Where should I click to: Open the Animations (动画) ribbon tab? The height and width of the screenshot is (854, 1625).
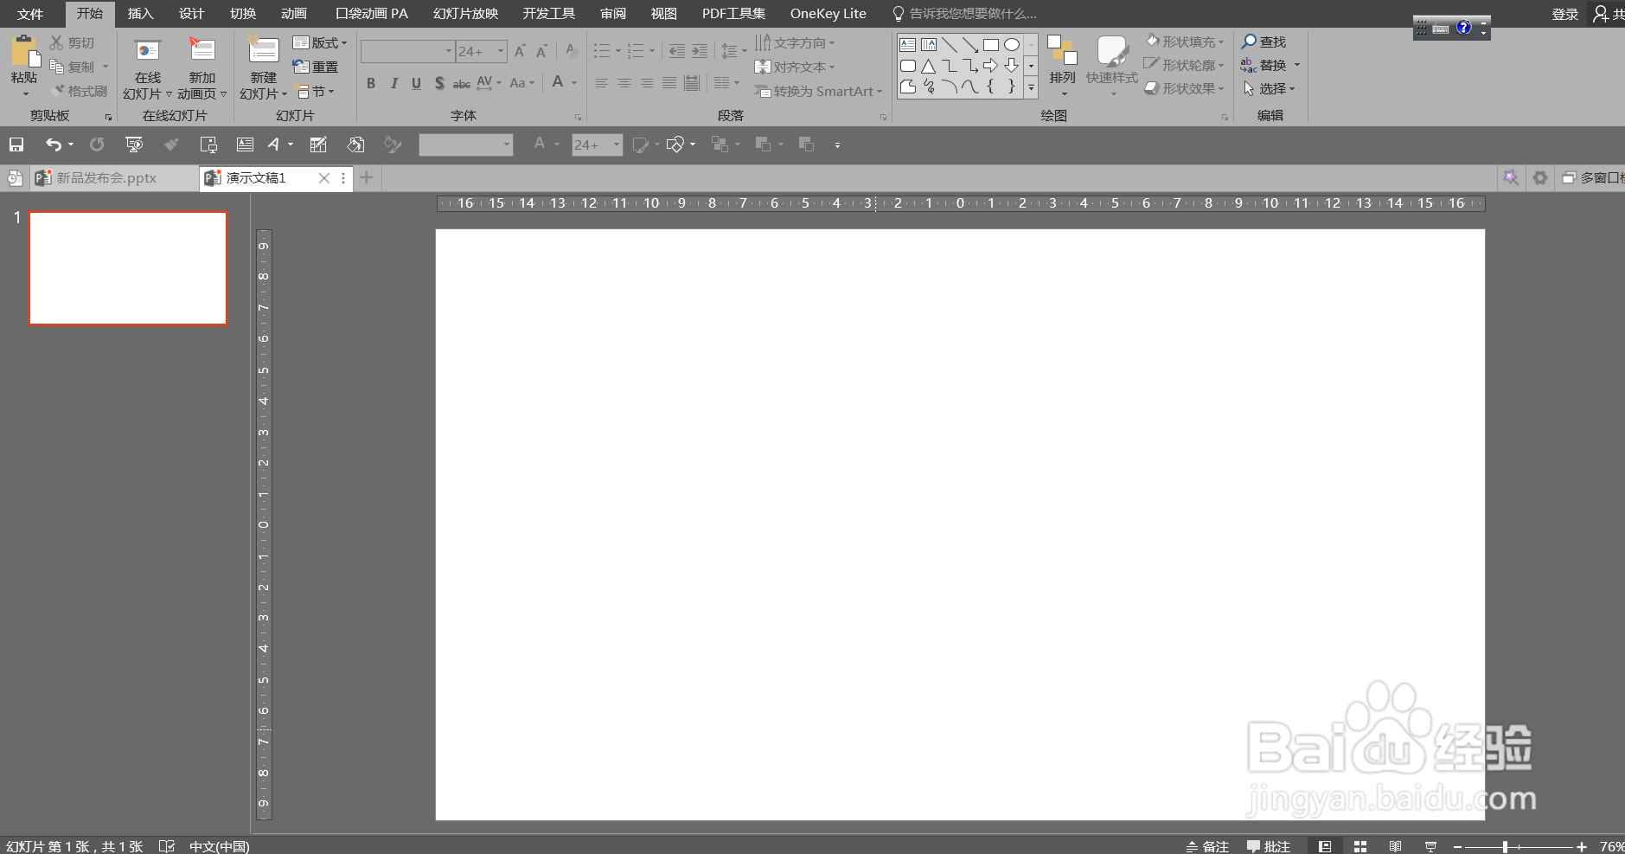[x=294, y=14]
